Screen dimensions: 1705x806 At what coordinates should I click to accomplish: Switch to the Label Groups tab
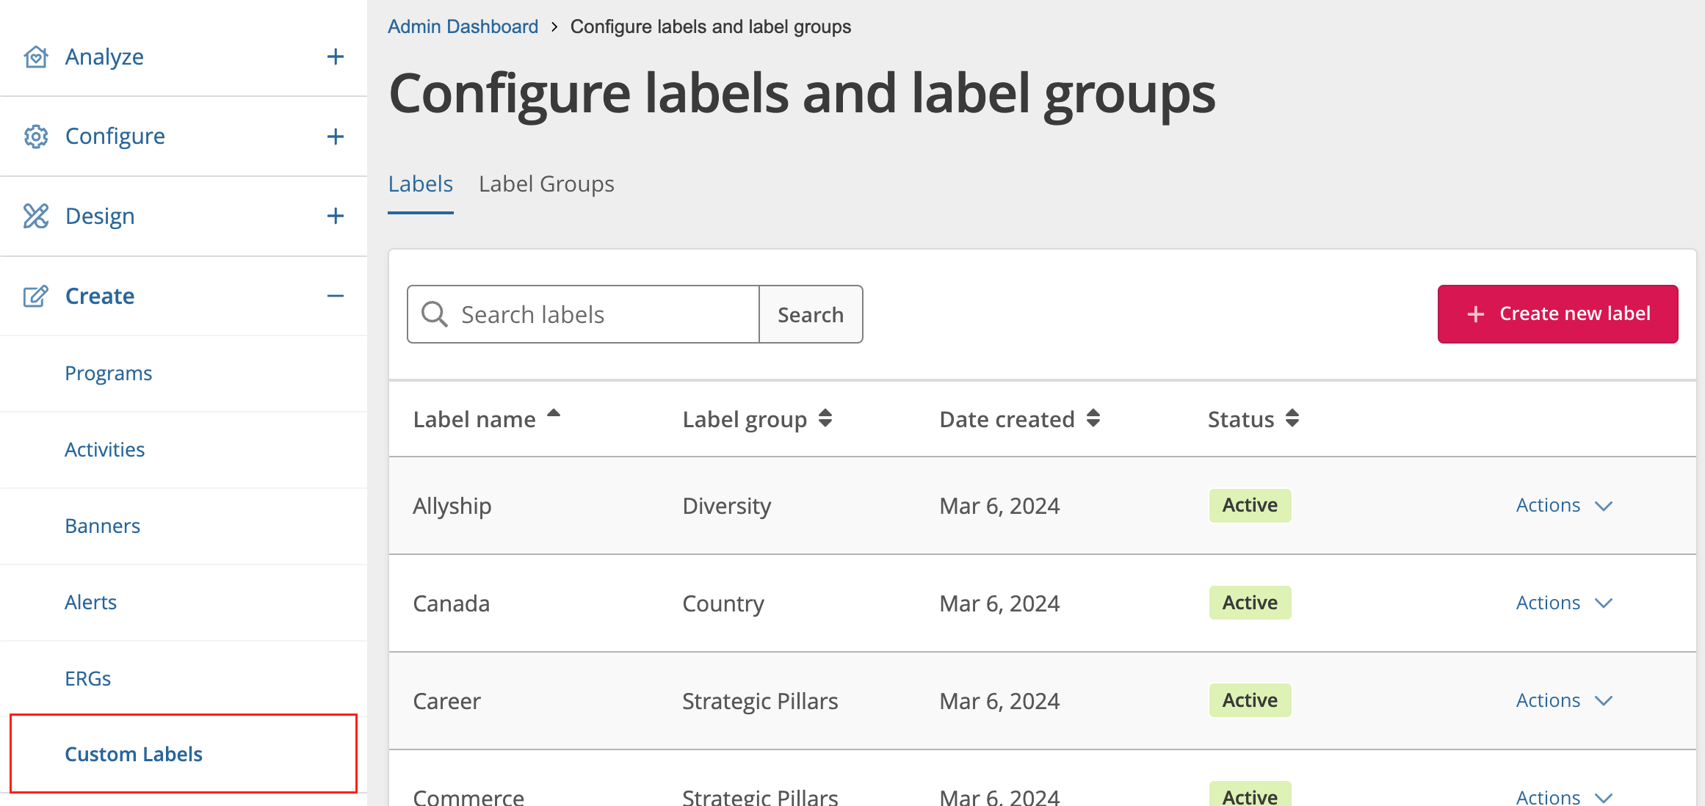click(546, 184)
